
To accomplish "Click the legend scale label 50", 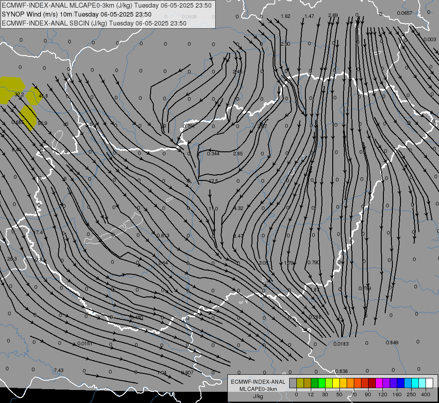I will (x=339, y=394).
